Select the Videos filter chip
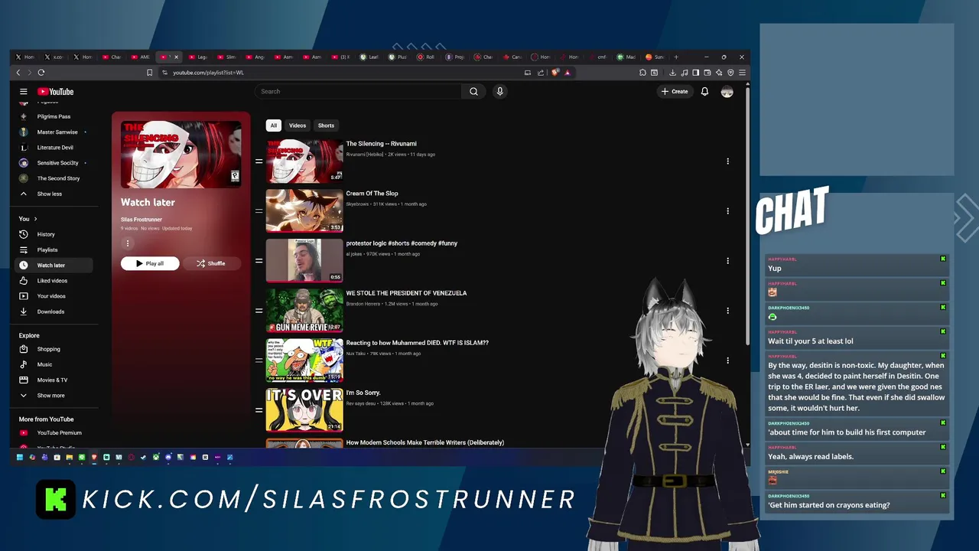Screen dimensions: 979x551 (298, 126)
